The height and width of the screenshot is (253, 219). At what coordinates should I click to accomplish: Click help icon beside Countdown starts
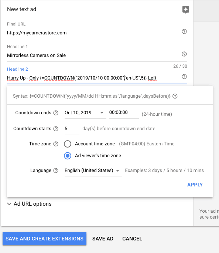tap(56, 129)
